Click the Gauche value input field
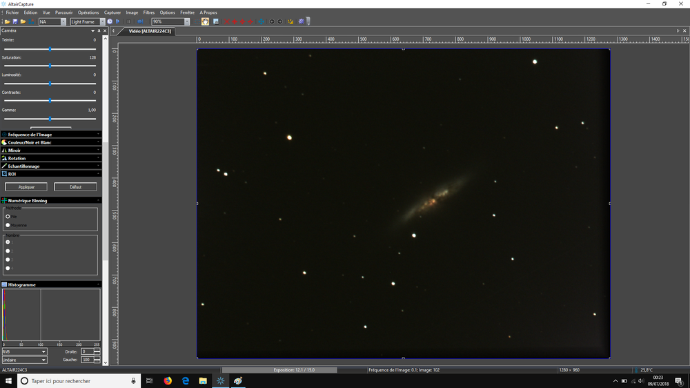The width and height of the screenshot is (690, 388). click(88, 360)
